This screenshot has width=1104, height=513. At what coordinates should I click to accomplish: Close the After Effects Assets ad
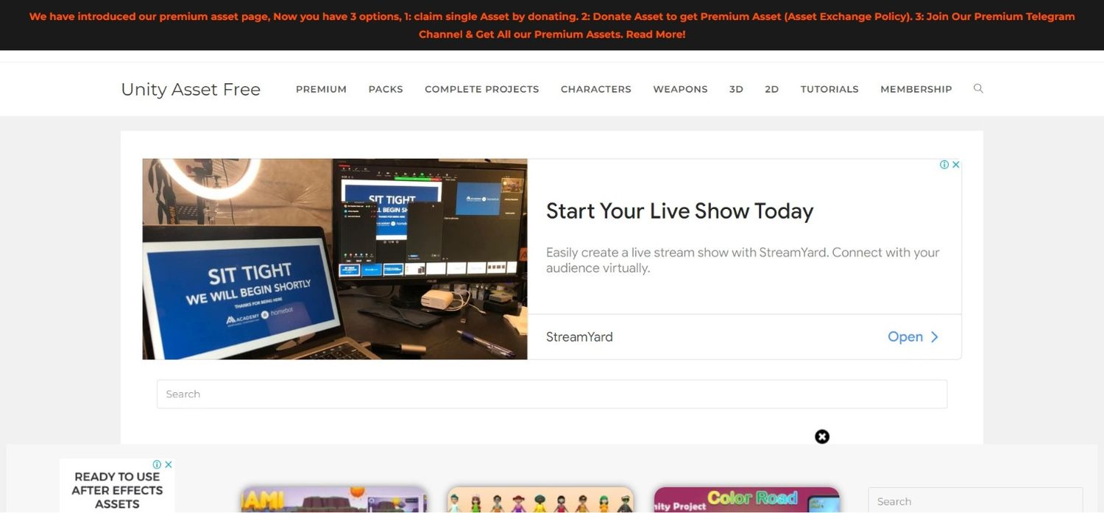[x=169, y=464]
